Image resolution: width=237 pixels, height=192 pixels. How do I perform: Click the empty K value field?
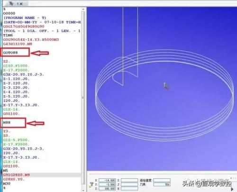pos(129,189)
